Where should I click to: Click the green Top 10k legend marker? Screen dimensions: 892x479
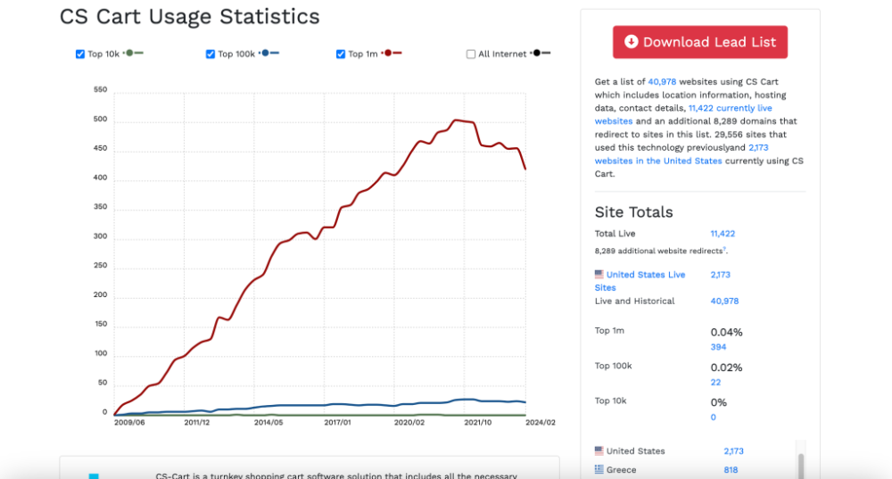(135, 54)
